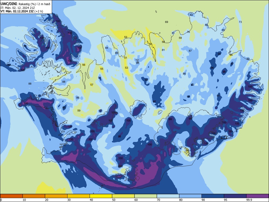Click the legend tick label '95'
The image size is (269, 202).
pyautogui.click(x=225, y=200)
